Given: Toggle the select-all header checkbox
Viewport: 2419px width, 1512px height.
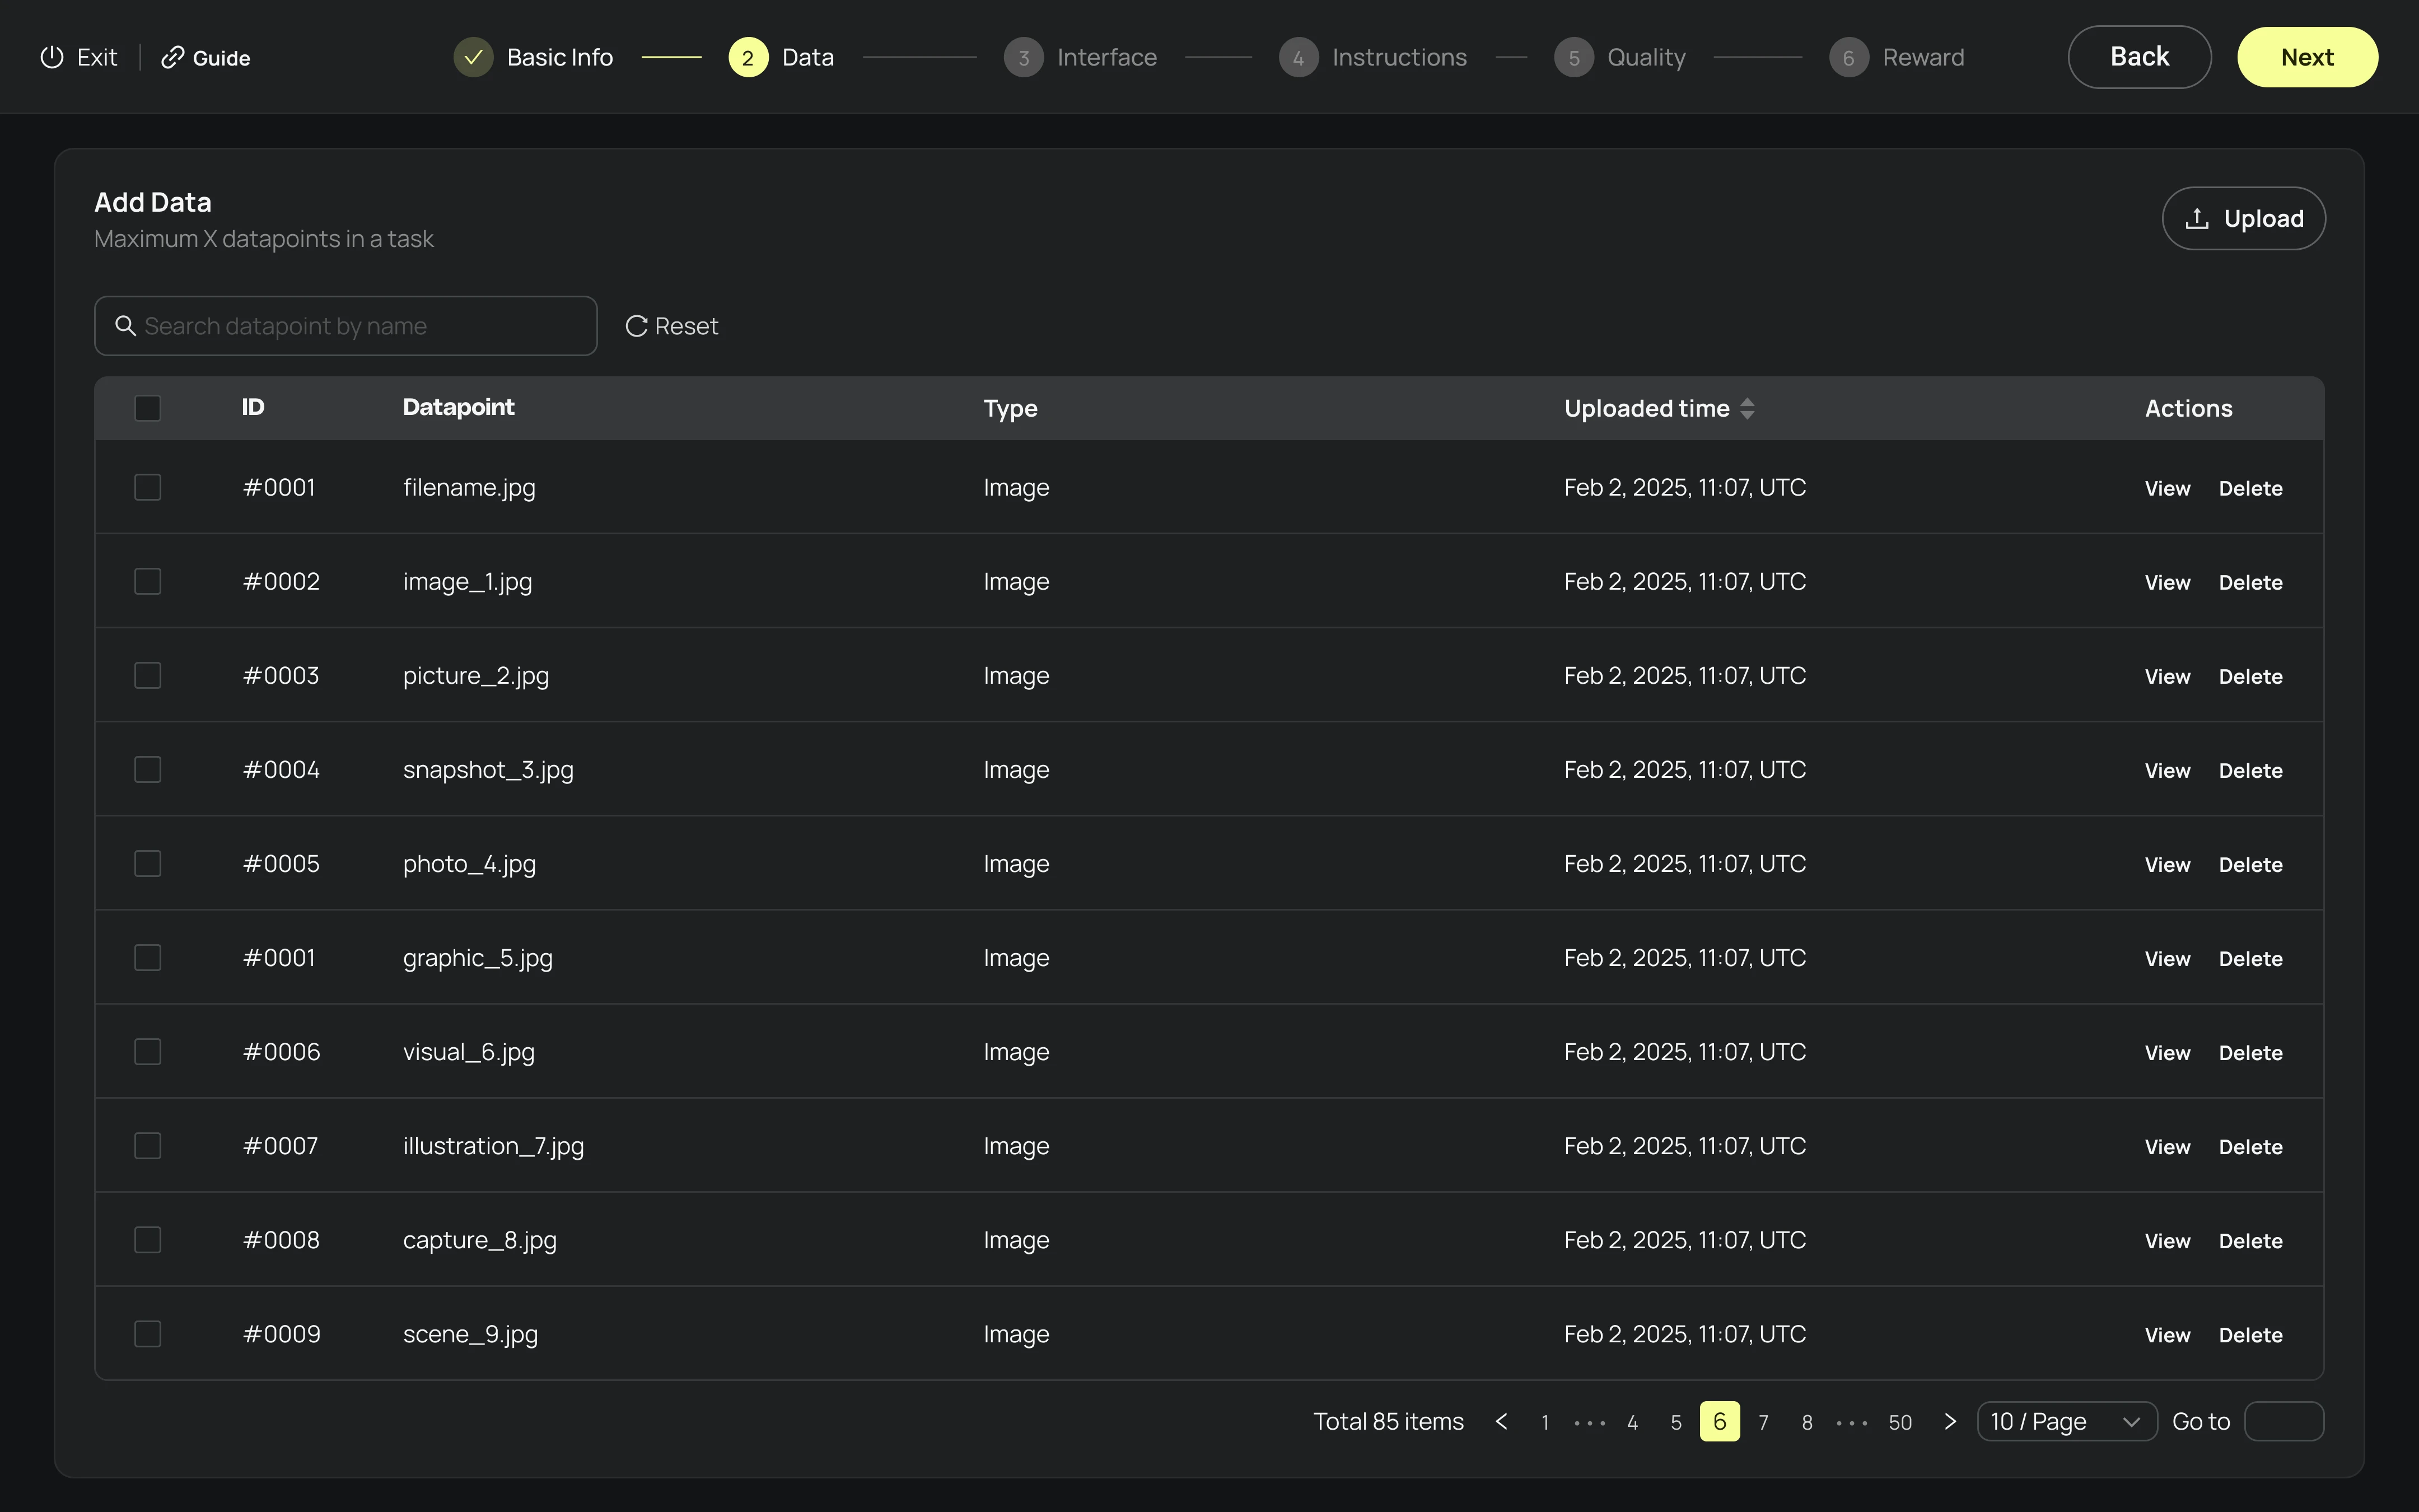Looking at the screenshot, I should click(148, 408).
